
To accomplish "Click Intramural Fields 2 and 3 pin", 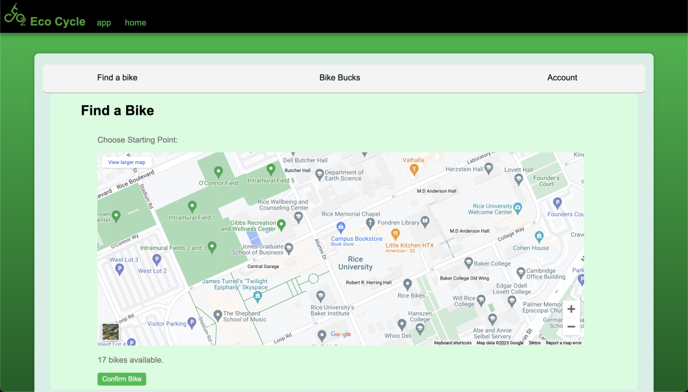I will pyautogui.click(x=212, y=248).
